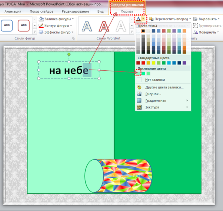
Task: Expand Повернуть dropdown arrow
Action: [x=218, y=32]
